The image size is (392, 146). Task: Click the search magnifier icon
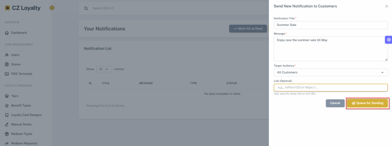click(86, 8)
